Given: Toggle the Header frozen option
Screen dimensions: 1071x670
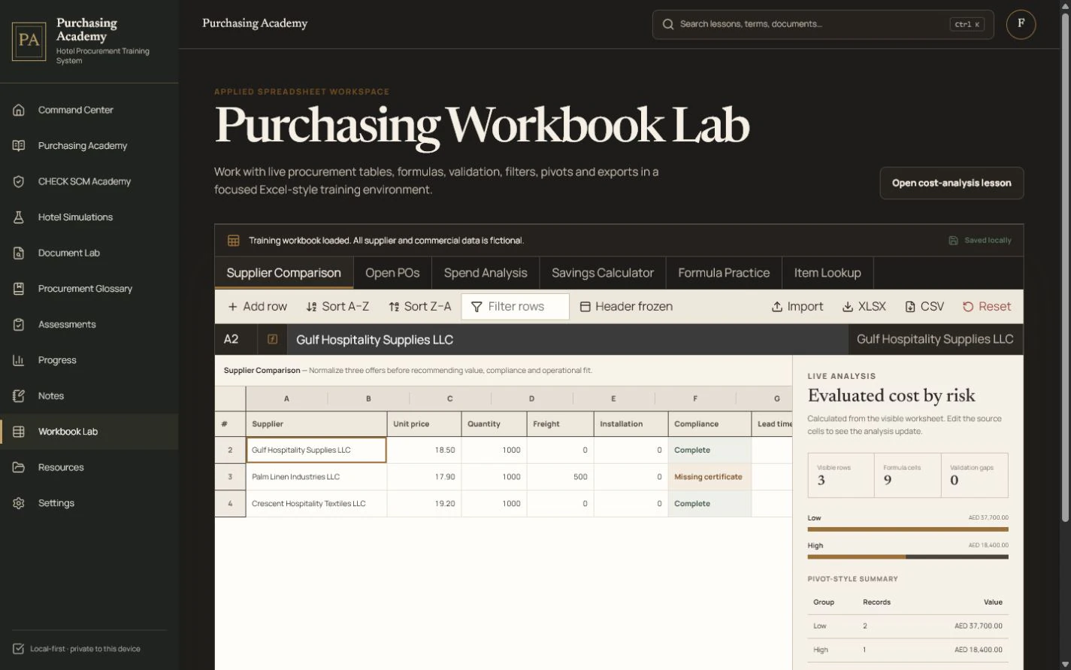Looking at the screenshot, I should tap(626, 307).
